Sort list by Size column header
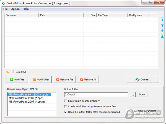Screen dimensions: 166x124 coord(90,15)
